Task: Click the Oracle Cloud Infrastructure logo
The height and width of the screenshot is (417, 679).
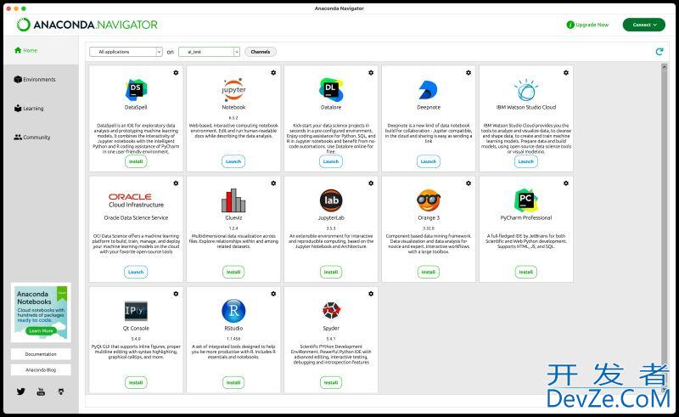Action: point(136,200)
